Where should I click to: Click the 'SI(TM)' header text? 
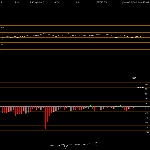57,2
